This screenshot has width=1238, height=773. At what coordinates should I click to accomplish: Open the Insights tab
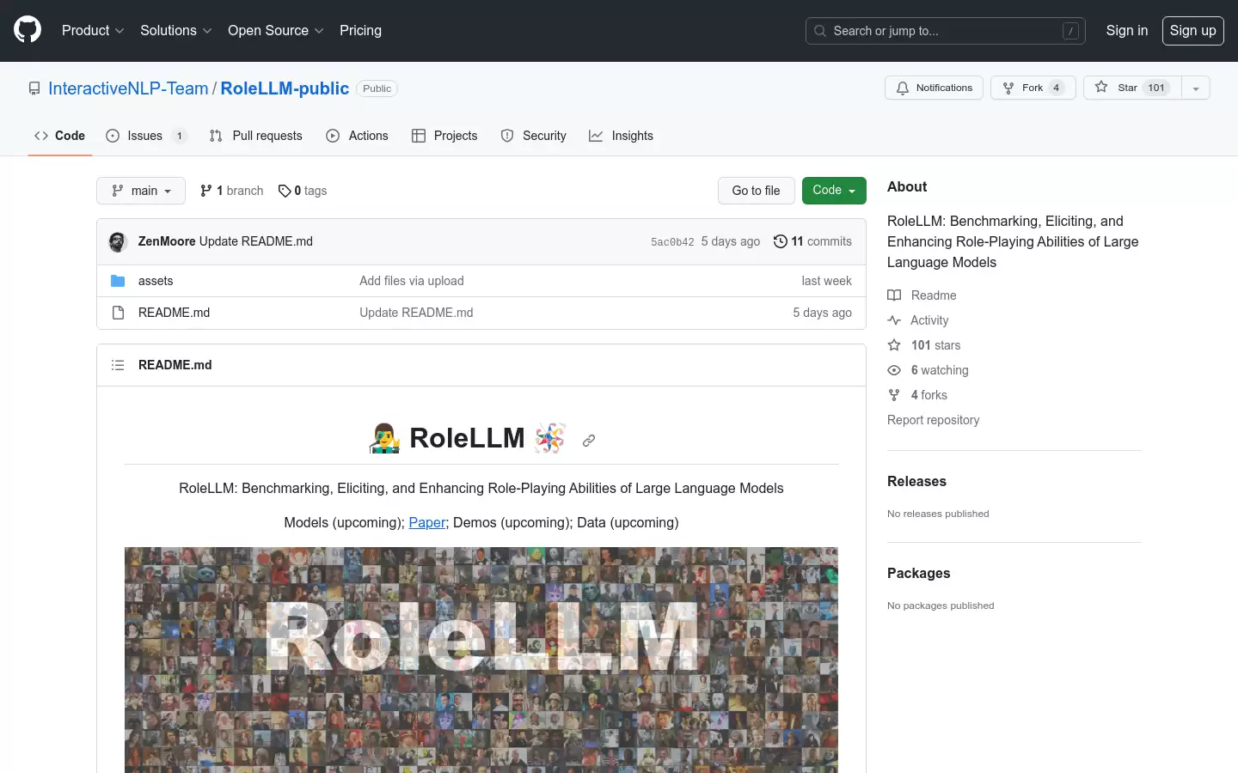coord(621,136)
